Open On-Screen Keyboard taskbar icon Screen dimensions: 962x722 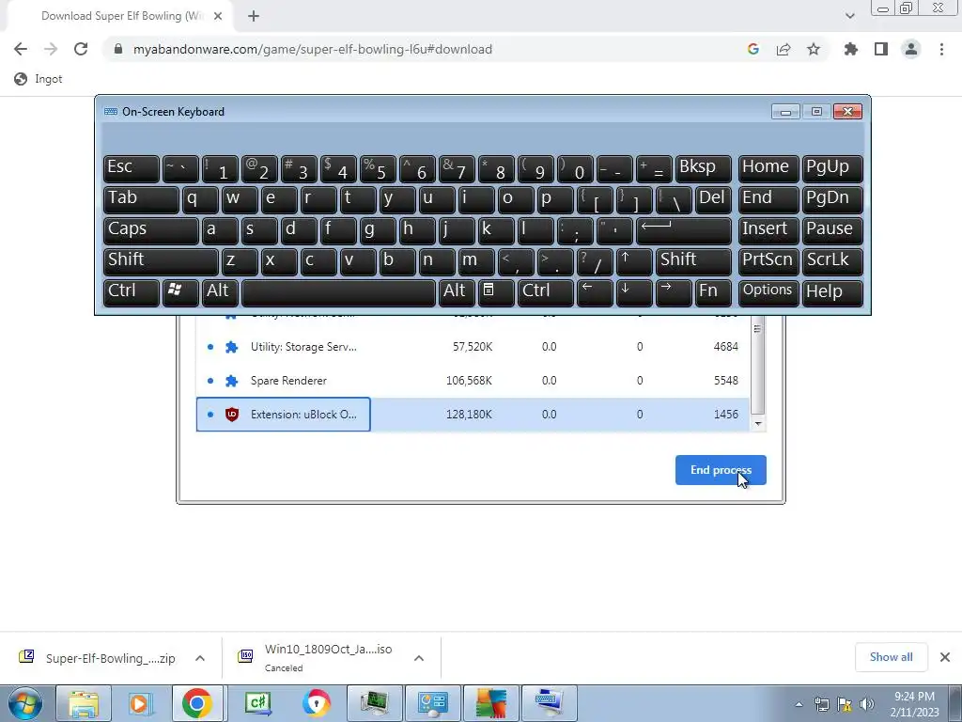click(549, 703)
